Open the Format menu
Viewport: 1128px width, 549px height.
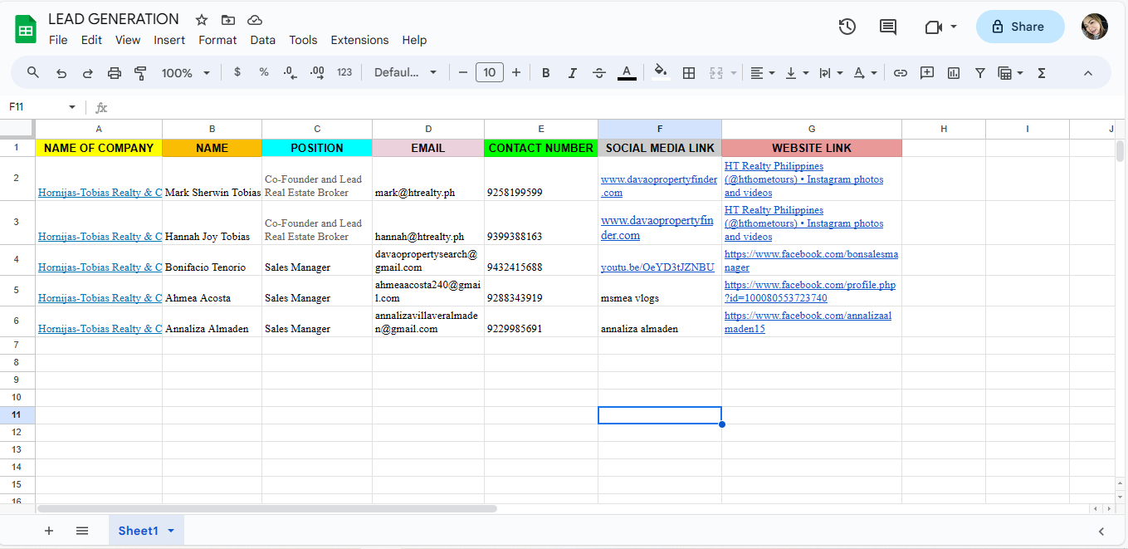click(217, 40)
